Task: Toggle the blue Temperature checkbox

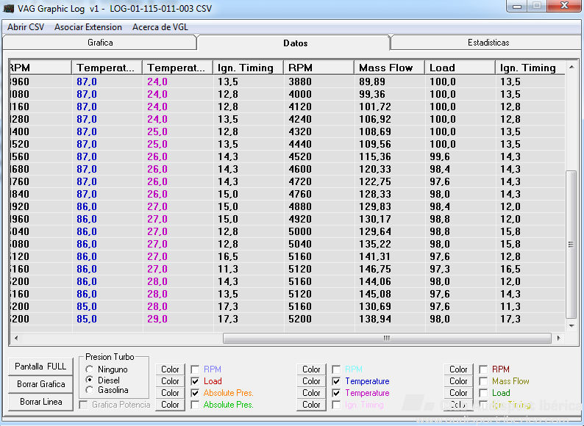Action: point(336,381)
